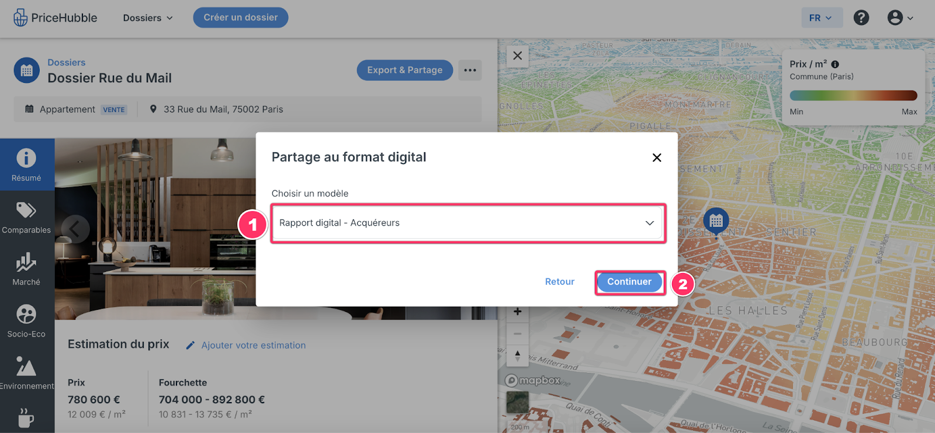935x433 pixels.
Task: Zoom in on the map
Action: [x=518, y=312]
